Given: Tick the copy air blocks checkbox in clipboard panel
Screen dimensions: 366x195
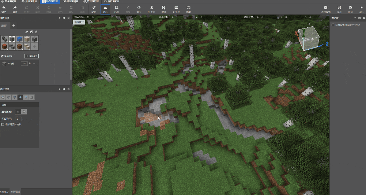Looking at the screenshot, I should pyautogui.click(x=333, y=25).
